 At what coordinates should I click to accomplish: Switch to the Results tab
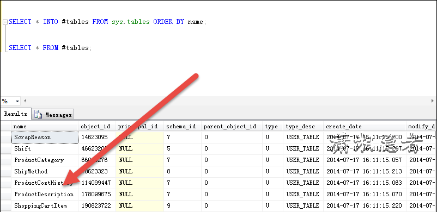click(x=16, y=114)
